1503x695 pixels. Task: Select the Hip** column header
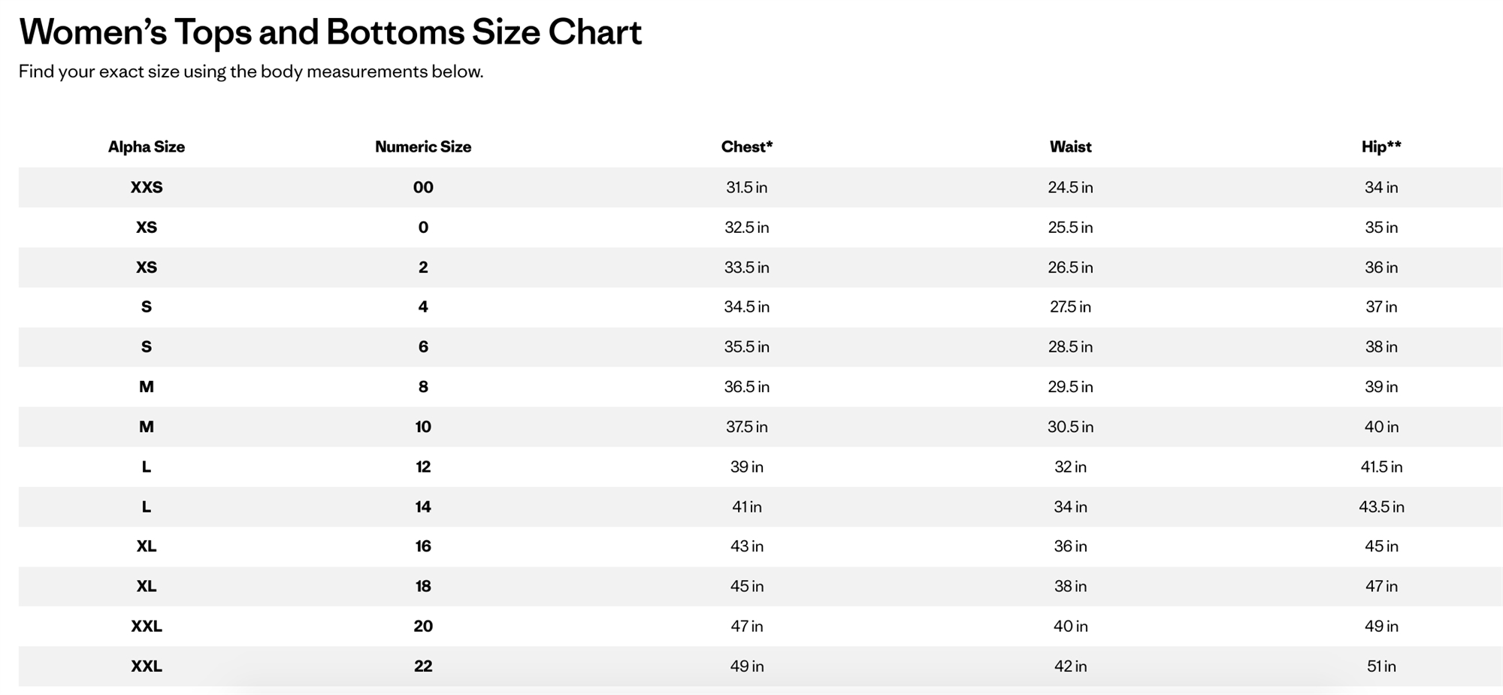click(x=1381, y=147)
